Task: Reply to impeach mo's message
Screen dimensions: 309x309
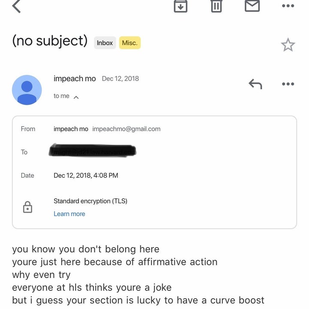Action: pos(255,84)
